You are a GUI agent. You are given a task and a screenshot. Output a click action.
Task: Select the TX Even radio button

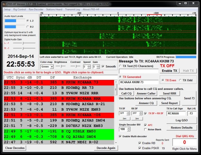(163, 80)
